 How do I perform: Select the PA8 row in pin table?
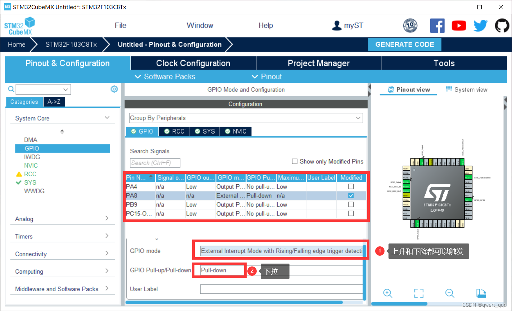click(246, 196)
